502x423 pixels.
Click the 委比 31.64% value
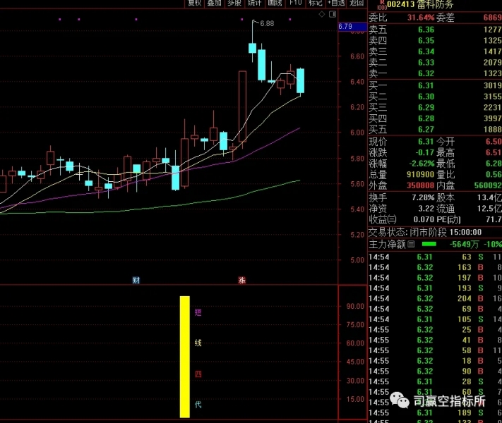pos(421,17)
